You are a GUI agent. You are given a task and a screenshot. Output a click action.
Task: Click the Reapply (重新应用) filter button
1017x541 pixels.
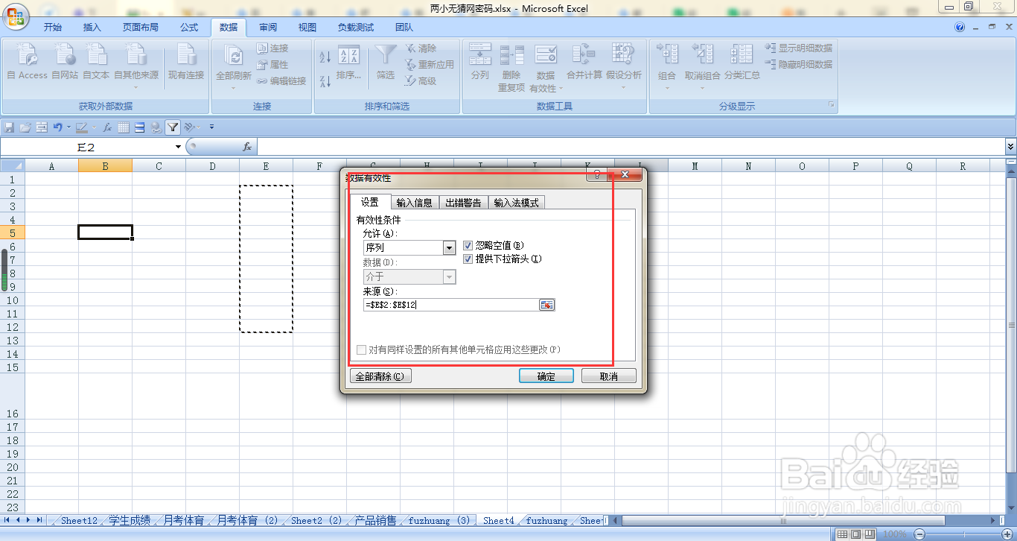pos(430,65)
